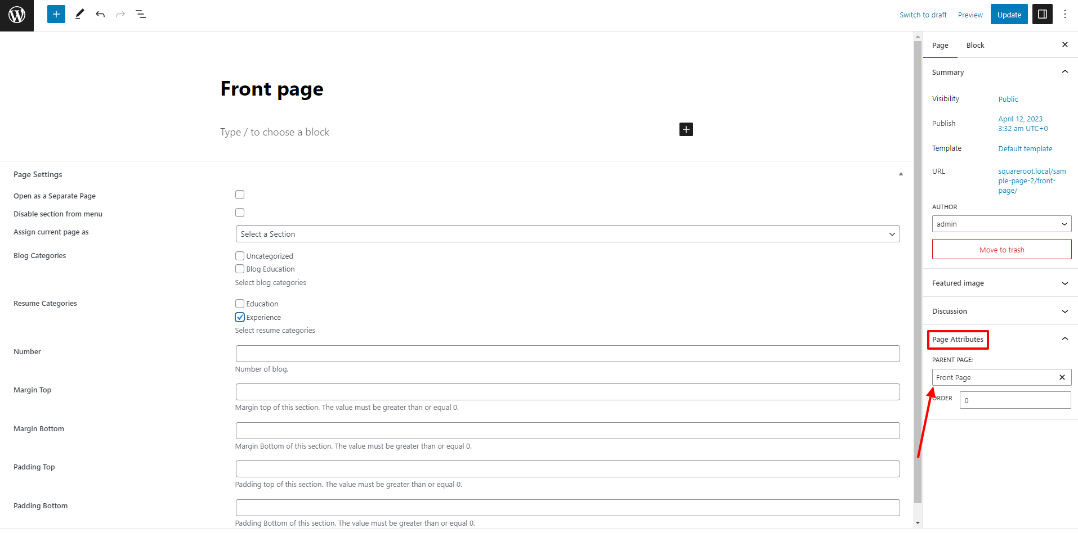Click the Page Settings heading
The height and width of the screenshot is (533, 1078).
[38, 174]
